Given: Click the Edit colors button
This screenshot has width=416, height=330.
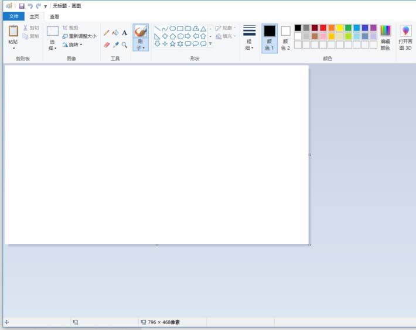Looking at the screenshot, I should click(x=385, y=38).
